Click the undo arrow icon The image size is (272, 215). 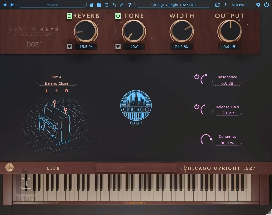pyautogui.click(x=114, y=5)
